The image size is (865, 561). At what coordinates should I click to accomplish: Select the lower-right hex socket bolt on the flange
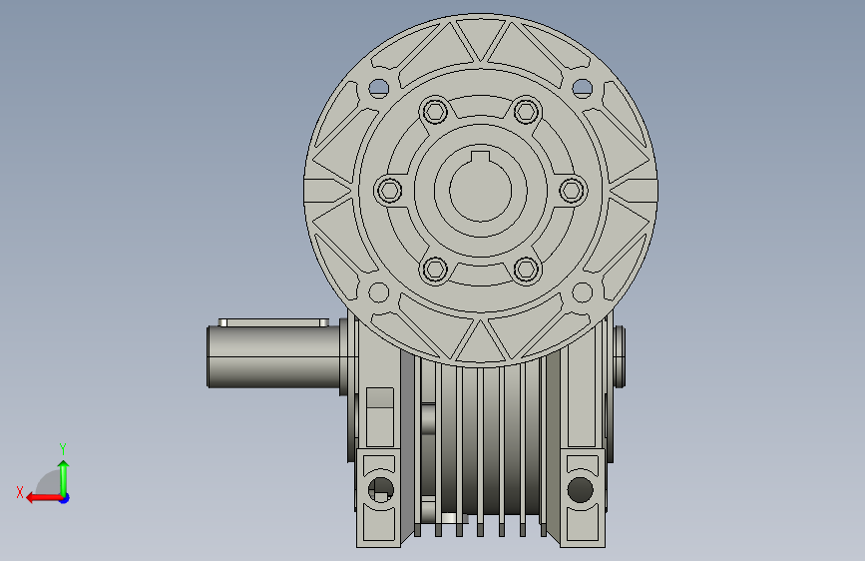click(526, 270)
